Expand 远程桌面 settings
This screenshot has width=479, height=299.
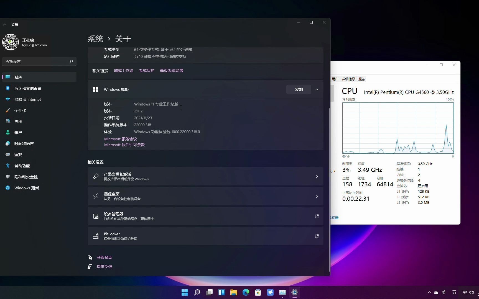(x=205, y=196)
